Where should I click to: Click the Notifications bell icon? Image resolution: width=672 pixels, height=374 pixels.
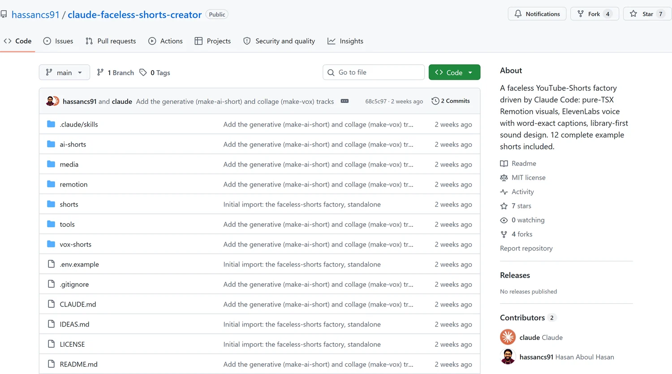(x=518, y=14)
